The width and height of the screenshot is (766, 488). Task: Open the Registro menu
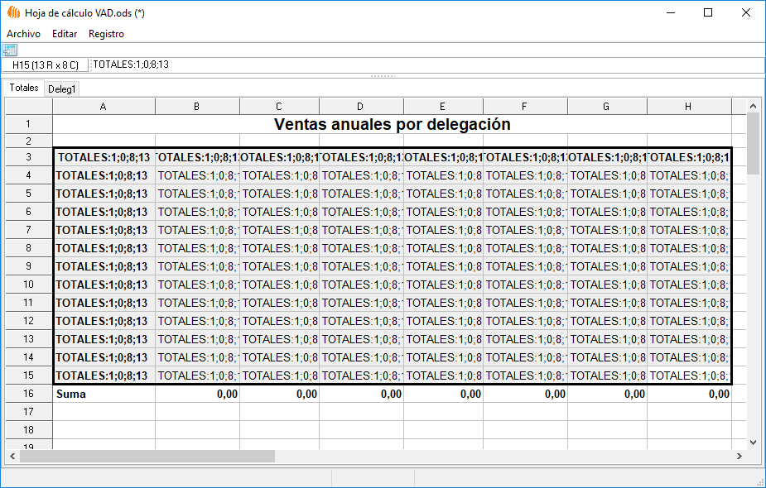point(106,34)
